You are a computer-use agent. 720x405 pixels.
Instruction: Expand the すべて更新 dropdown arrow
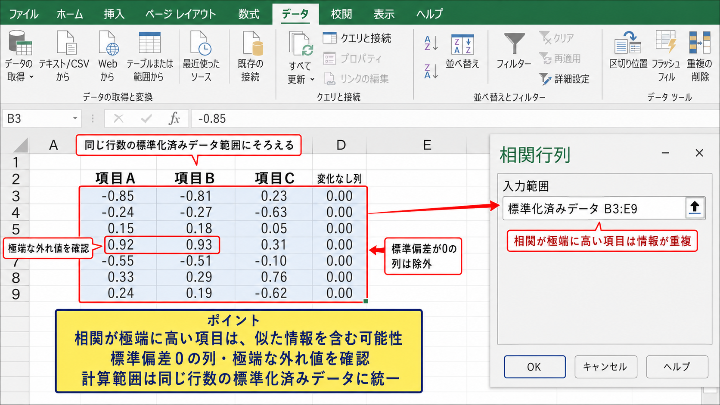pos(312,80)
